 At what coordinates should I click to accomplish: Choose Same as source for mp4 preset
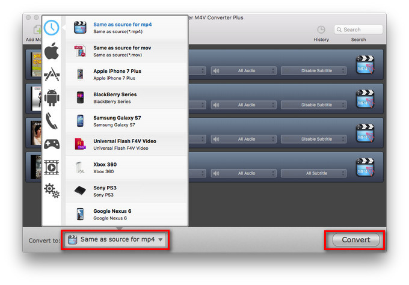coord(127,28)
